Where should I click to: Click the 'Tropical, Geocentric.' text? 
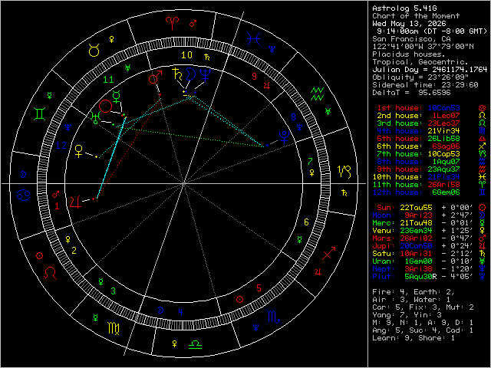click(x=420, y=62)
